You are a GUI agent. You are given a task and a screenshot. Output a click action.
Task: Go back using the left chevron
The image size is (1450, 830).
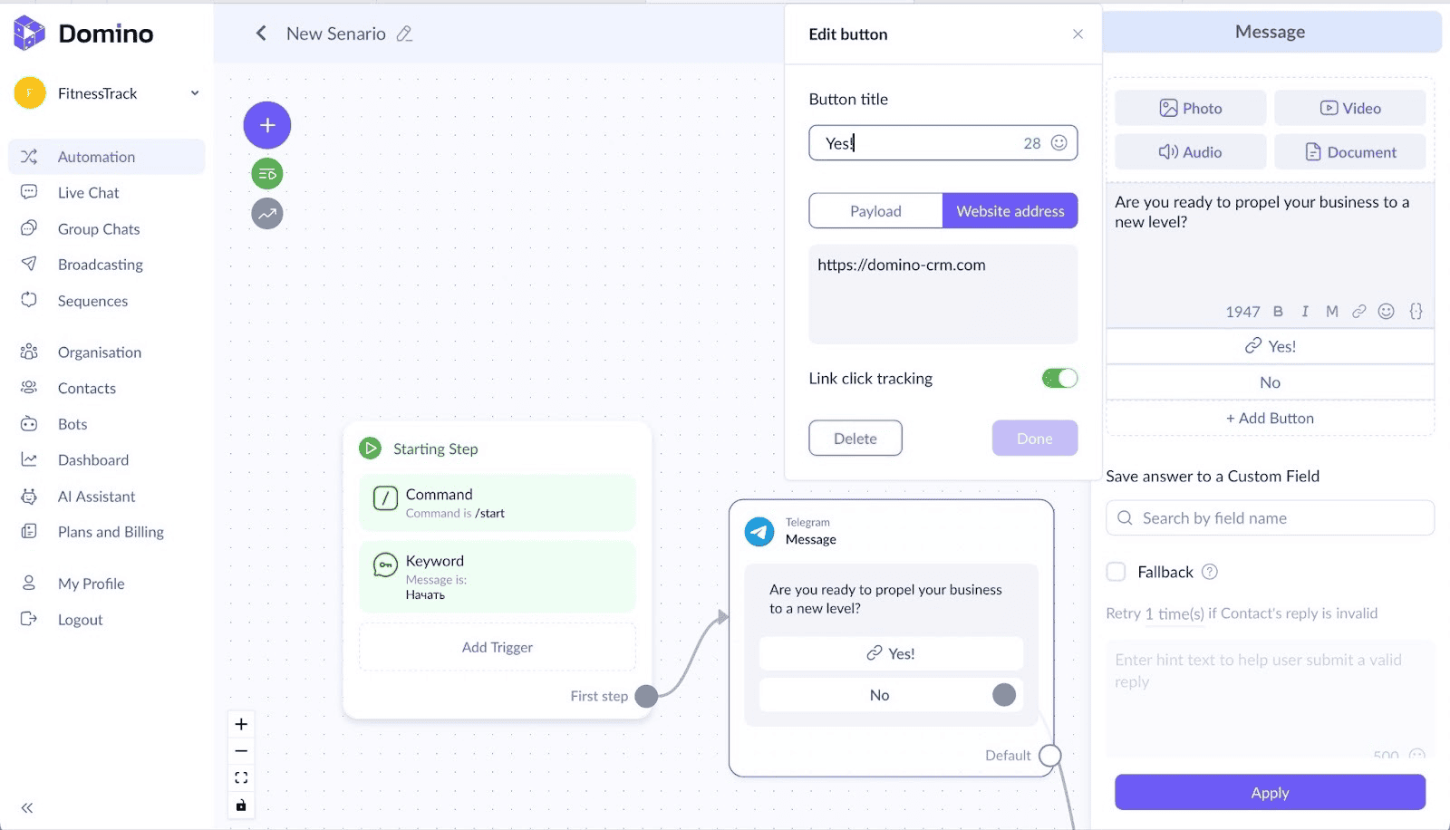pos(261,34)
